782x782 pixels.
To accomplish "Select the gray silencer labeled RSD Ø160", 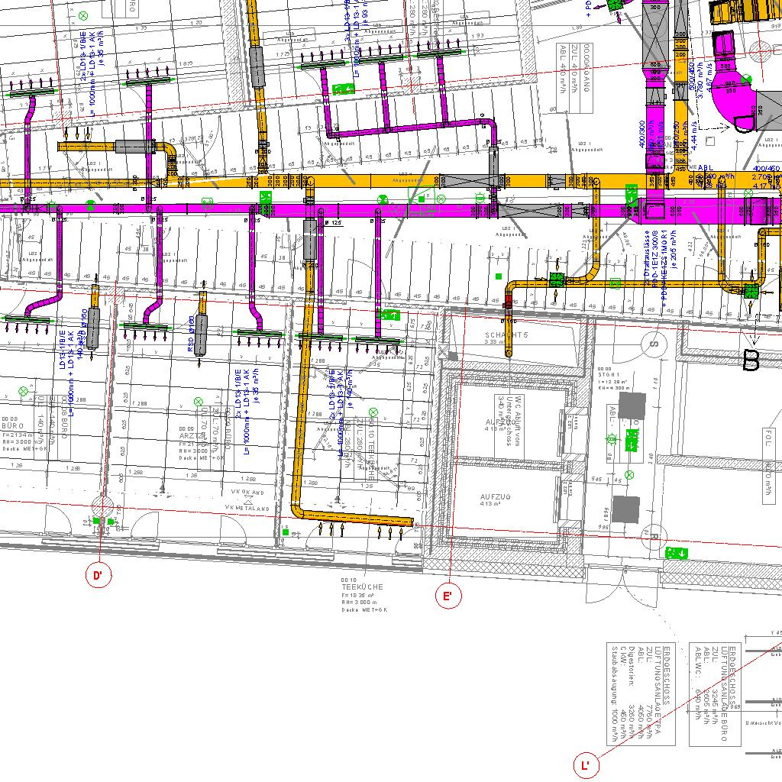I will [201, 333].
